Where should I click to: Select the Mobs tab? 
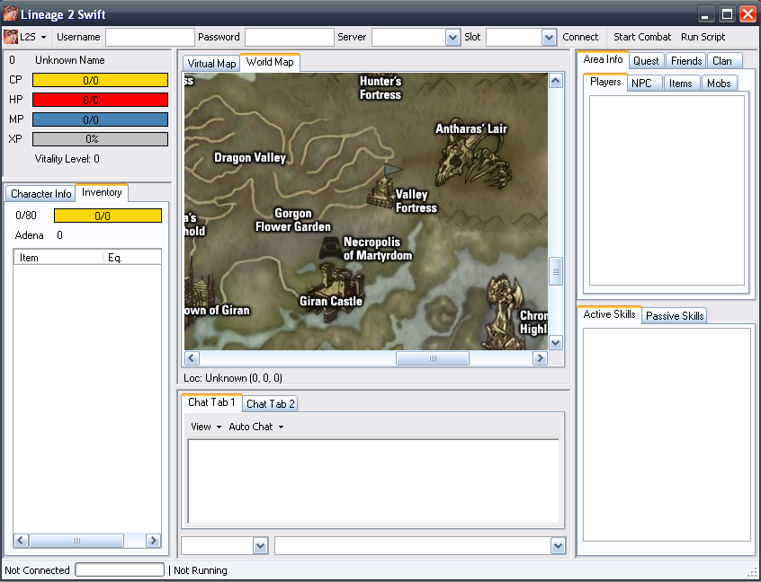pyautogui.click(x=719, y=84)
